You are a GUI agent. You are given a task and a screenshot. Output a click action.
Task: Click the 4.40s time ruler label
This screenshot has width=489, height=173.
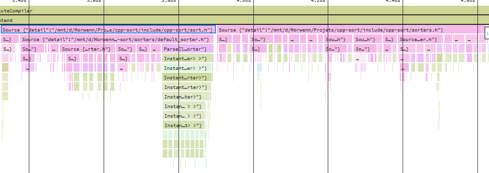pos(393,1)
